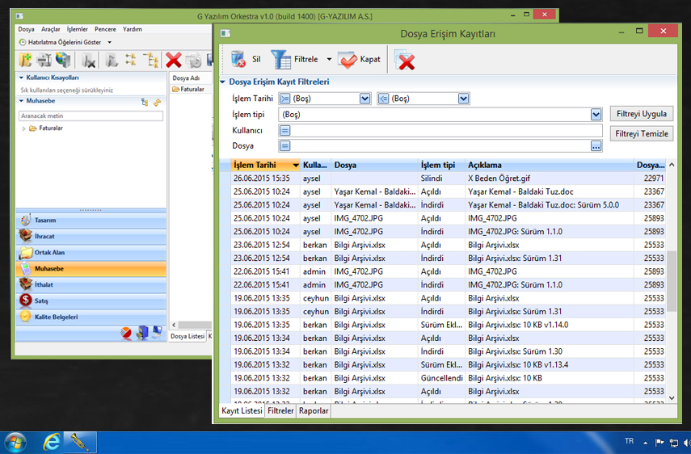Screen dimensions: 691x454
Task: Open the arrow next to Filtrele
Action: click(x=329, y=59)
